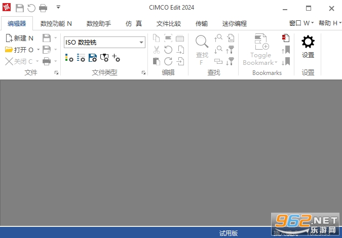Image resolution: width=342 pixels, height=238 pixels.
Task: Switch to the 仿真 tab
Action: [134, 23]
